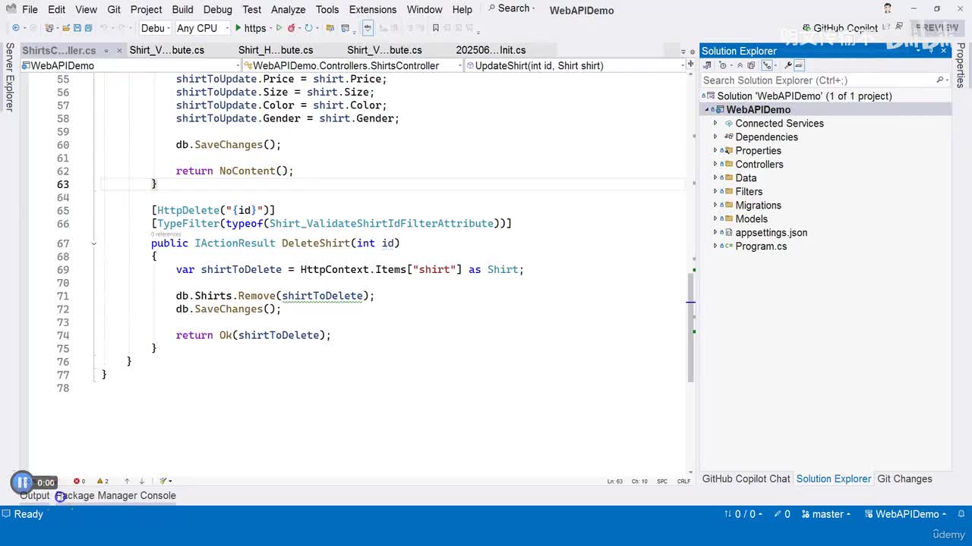Open the File menu
Viewport: 972px width, 546px height.
click(x=30, y=10)
